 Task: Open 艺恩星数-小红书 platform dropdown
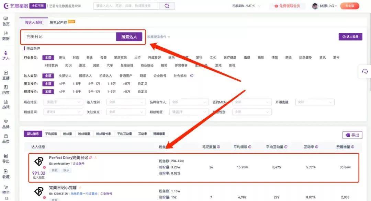point(246,6)
